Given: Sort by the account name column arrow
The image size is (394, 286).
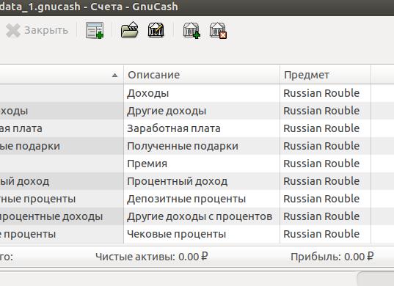Looking at the screenshot, I should pyautogui.click(x=115, y=75).
